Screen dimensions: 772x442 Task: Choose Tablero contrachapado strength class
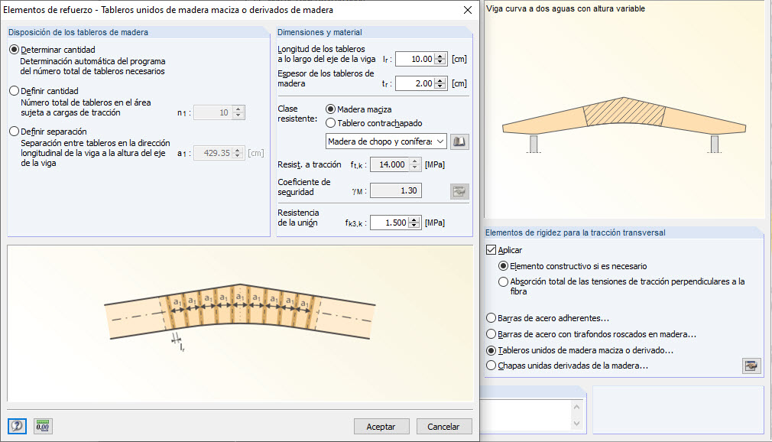[331, 123]
